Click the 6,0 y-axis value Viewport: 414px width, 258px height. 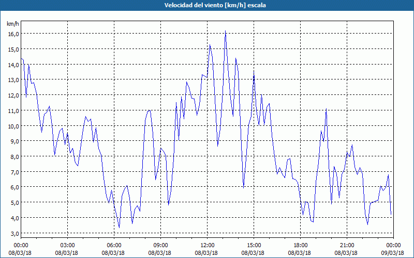[14, 187]
